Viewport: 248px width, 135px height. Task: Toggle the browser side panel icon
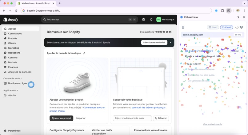[x=229, y=10]
